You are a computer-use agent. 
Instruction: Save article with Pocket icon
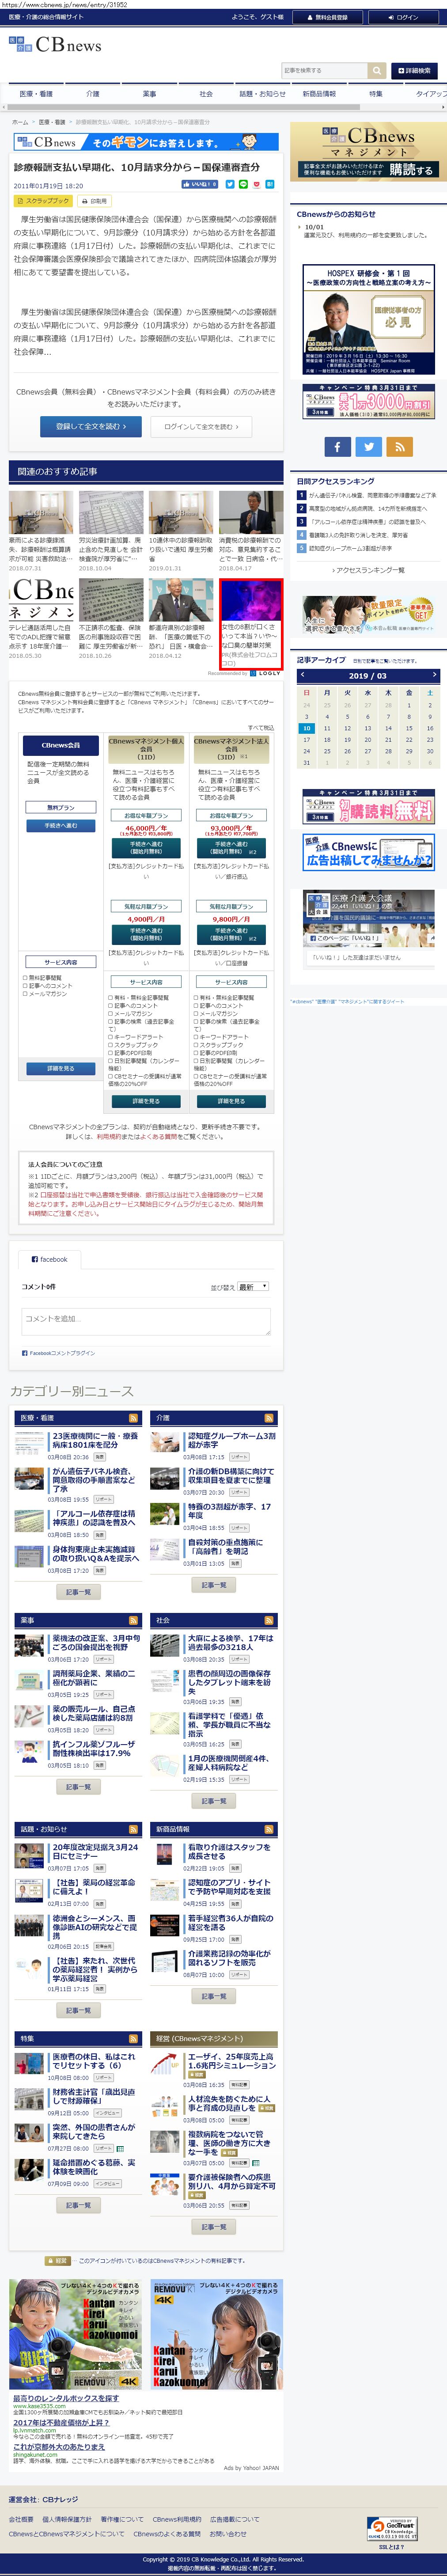click(x=256, y=184)
